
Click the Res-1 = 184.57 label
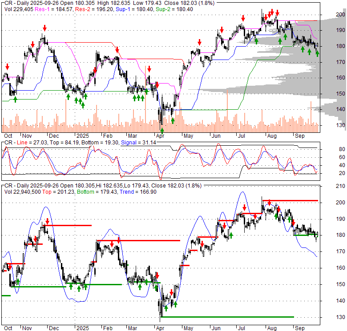pyautogui.click(x=53, y=9)
